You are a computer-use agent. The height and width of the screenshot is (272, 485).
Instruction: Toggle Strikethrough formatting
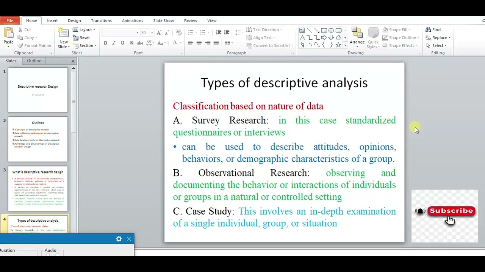(x=140, y=43)
